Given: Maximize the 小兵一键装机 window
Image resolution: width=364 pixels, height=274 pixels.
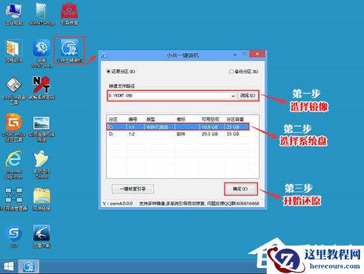Looking at the screenshot, I should 244,54.
